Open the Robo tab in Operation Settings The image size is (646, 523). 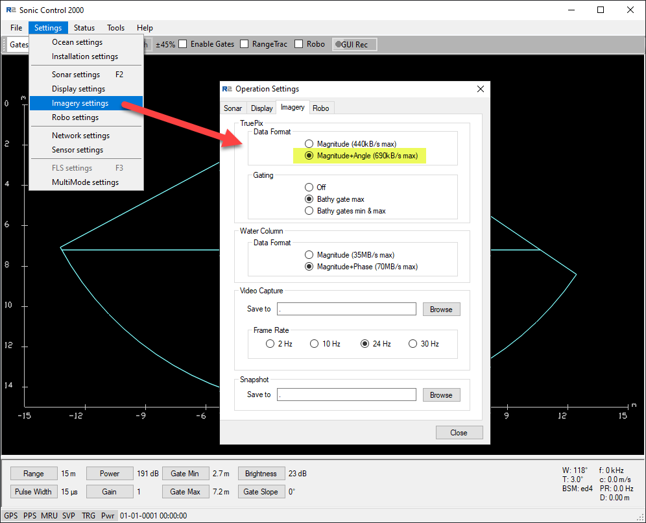tap(320, 108)
